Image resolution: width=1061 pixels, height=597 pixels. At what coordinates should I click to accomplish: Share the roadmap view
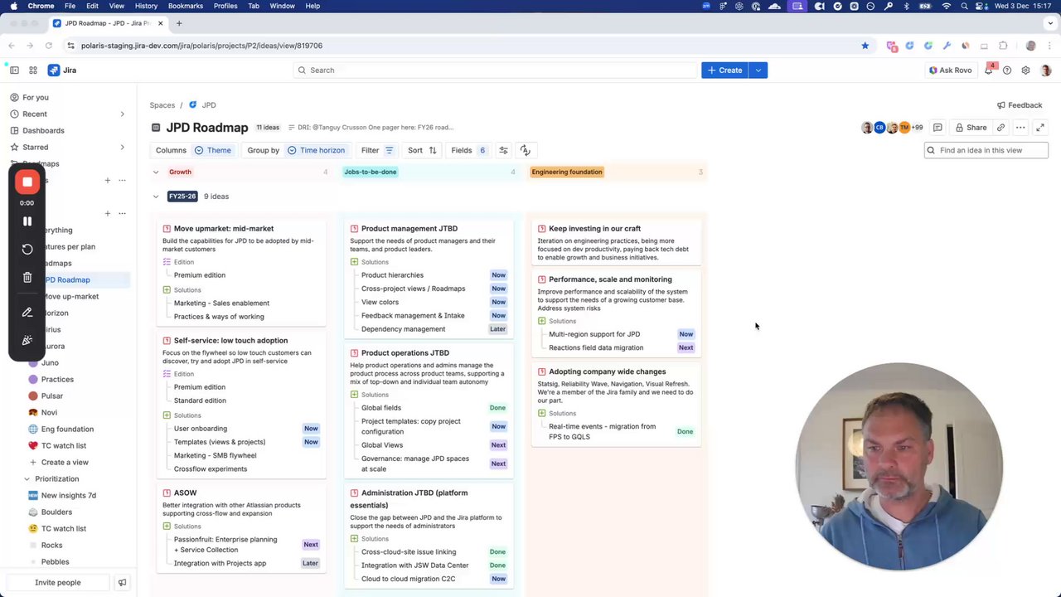pos(971,128)
